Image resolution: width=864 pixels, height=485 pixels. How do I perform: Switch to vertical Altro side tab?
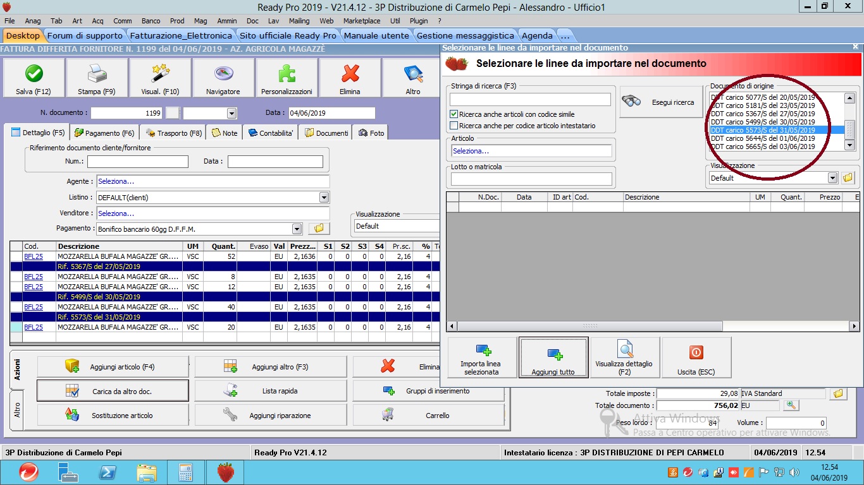coord(17,409)
